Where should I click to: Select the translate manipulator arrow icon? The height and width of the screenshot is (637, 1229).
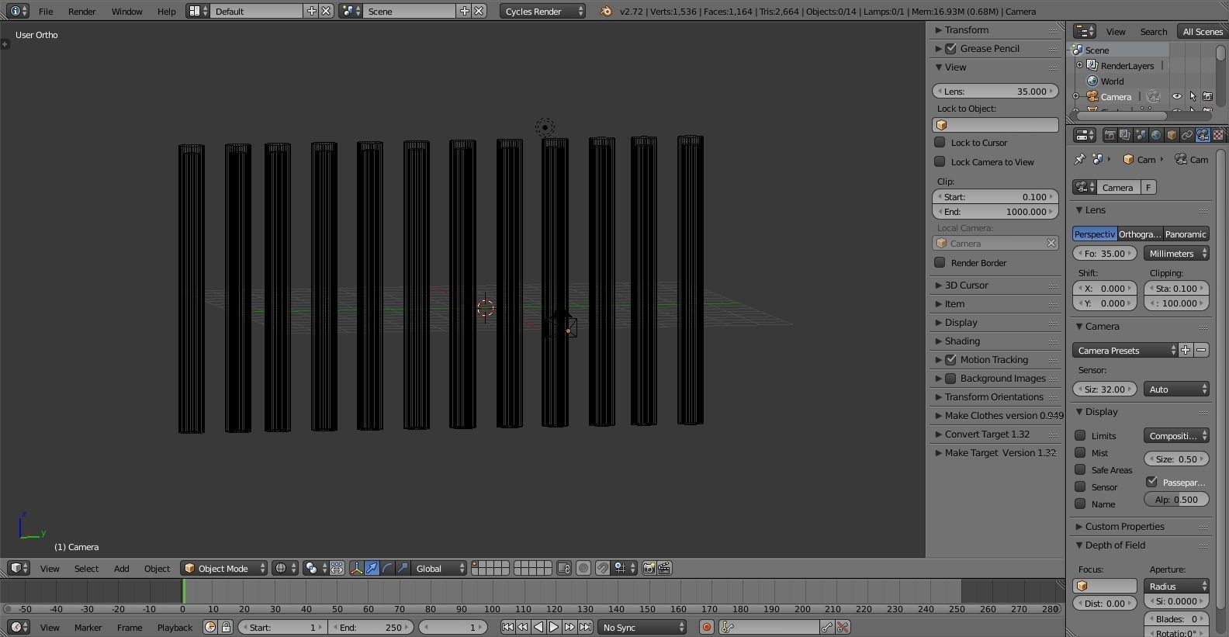pos(372,569)
